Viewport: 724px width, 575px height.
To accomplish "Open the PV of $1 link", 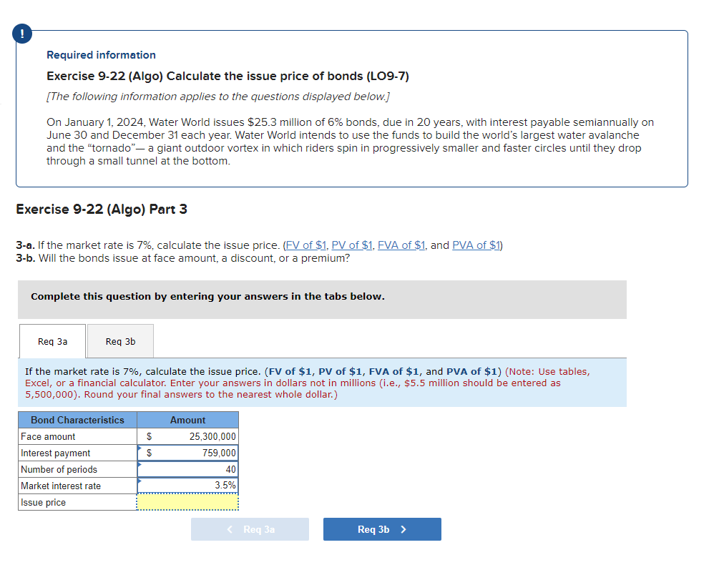I will [352, 245].
